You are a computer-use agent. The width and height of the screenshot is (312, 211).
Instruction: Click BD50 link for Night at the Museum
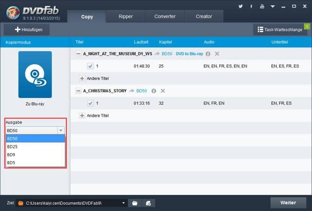(167, 54)
